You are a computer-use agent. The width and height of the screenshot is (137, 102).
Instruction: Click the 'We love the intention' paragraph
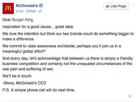(68, 36)
